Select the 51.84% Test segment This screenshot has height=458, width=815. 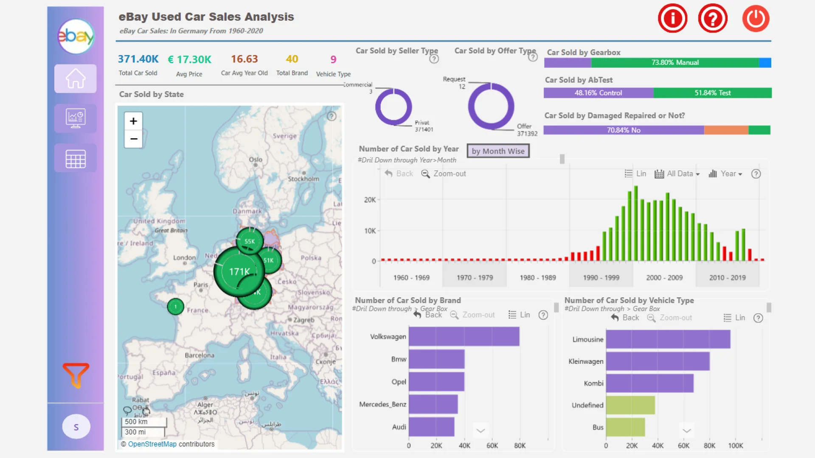[713, 93]
